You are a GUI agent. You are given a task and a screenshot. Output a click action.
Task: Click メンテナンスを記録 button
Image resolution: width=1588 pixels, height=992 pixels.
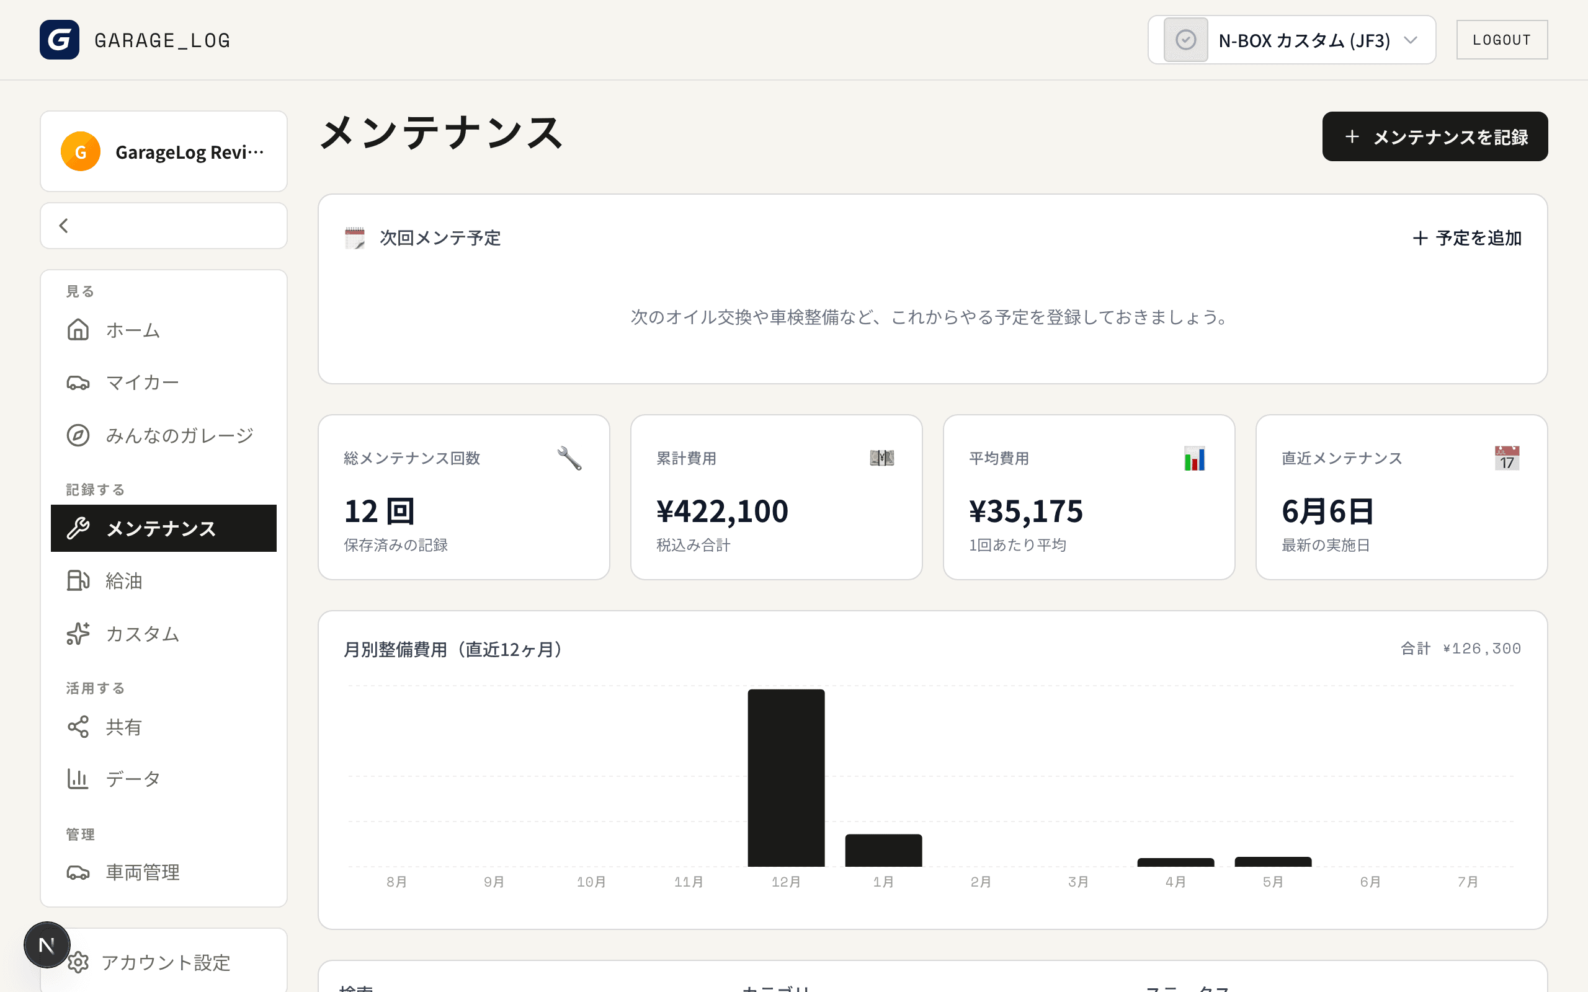[x=1435, y=136]
